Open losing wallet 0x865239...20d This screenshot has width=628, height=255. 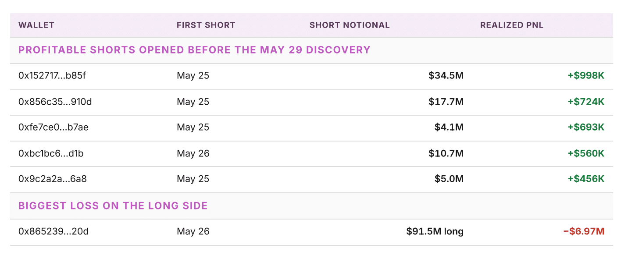(x=54, y=231)
